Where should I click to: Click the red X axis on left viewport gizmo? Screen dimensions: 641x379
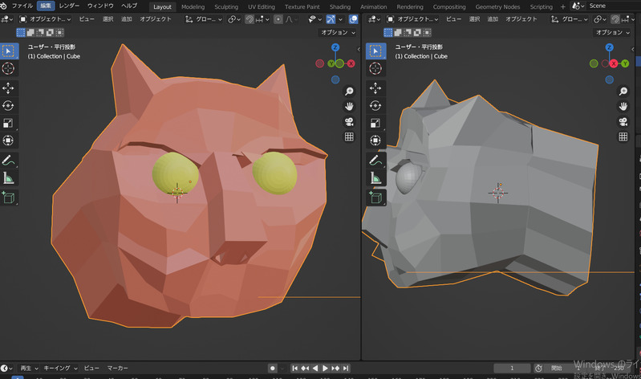351,63
